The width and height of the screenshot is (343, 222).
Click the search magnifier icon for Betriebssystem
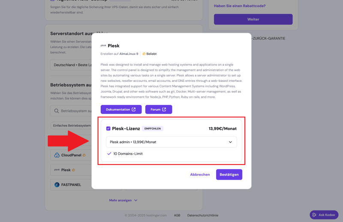57,111
